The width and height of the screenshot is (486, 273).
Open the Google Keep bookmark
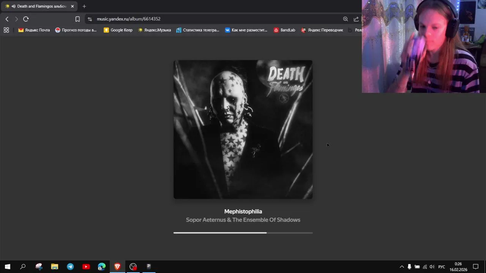[x=118, y=30]
